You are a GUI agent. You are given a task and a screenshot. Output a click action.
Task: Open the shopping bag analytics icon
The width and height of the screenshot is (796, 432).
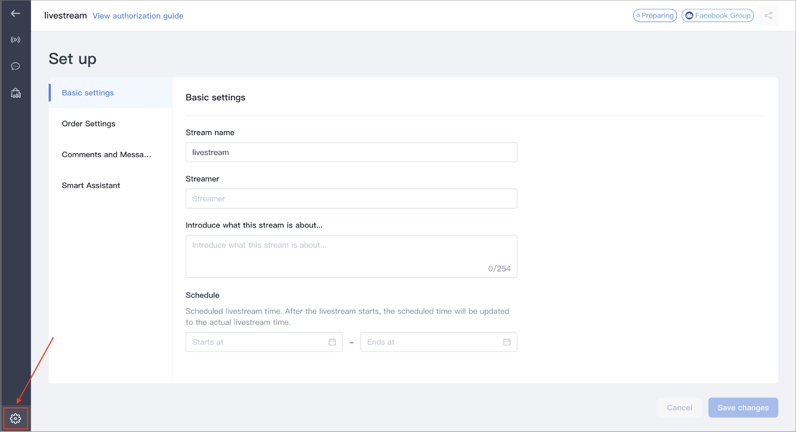coord(15,93)
